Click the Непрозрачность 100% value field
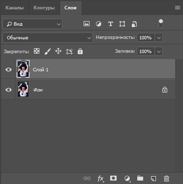 (x=146, y=37)
